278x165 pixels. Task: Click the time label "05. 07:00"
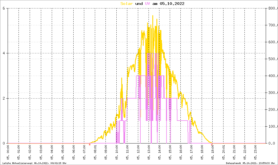pyautogui.click(x=84, y=152)
